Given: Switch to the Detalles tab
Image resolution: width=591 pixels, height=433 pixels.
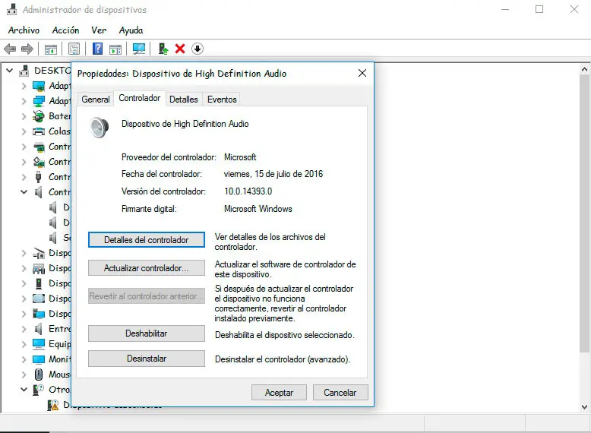Looking at the screenshot, I should [x=184, y=100].
